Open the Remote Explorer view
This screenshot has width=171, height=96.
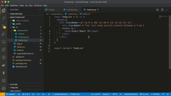click(x=3, y=42)
